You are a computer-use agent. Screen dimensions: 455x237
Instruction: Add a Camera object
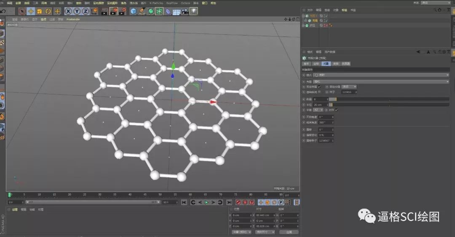click(x=185, y=12)
